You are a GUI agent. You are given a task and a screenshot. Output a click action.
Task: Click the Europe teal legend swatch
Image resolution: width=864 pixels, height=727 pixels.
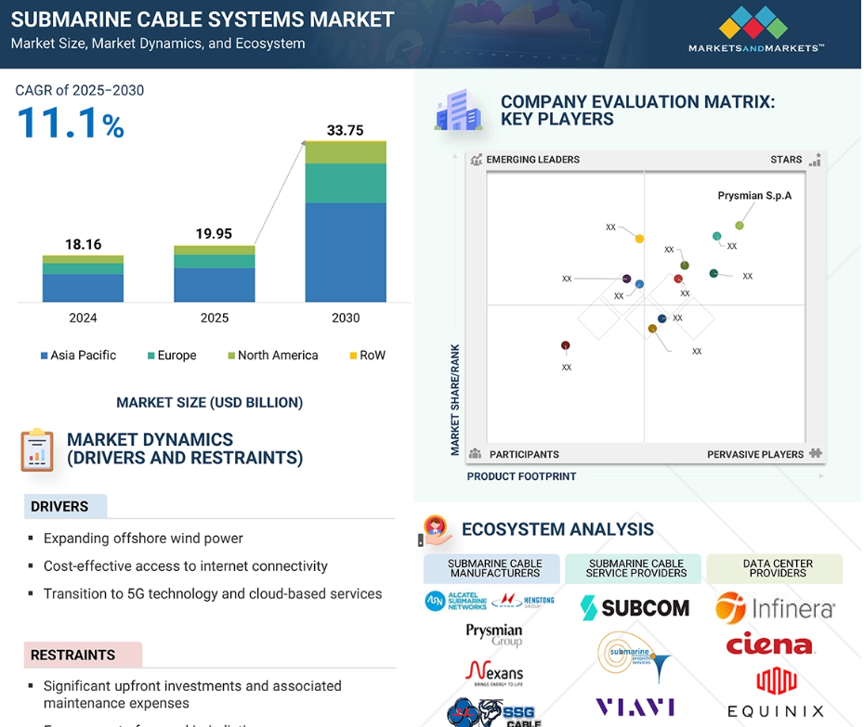[151, 356]
